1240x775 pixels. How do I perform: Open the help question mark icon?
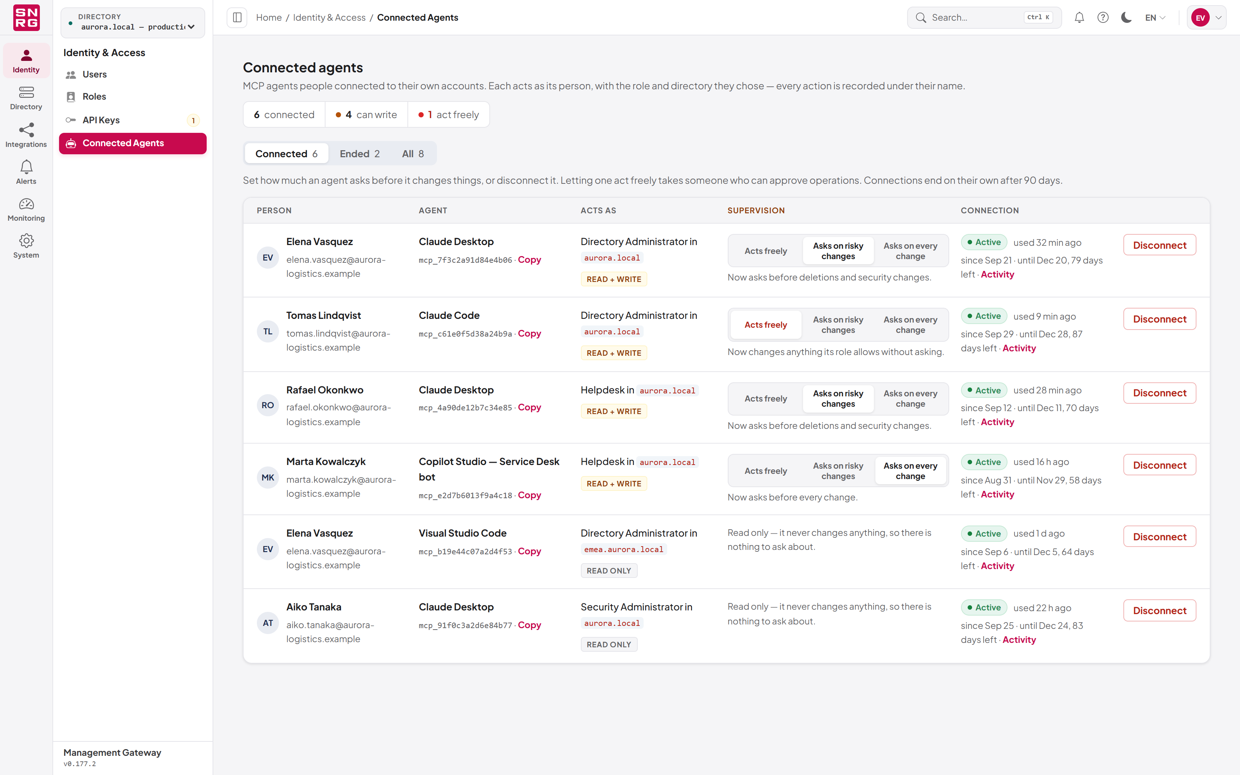tap(1103, 17)
